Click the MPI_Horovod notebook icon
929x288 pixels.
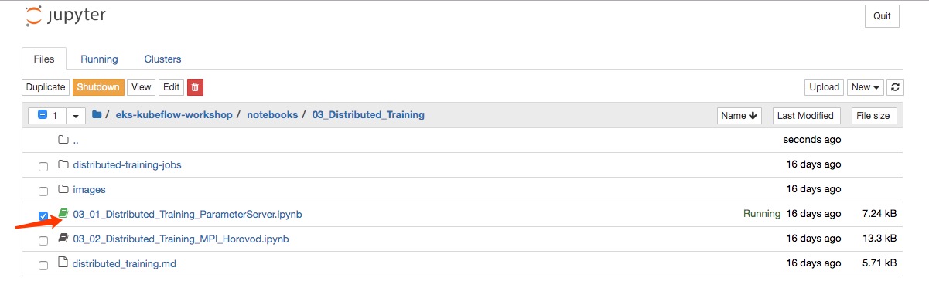pyautogui.click(x=64, y=239)
